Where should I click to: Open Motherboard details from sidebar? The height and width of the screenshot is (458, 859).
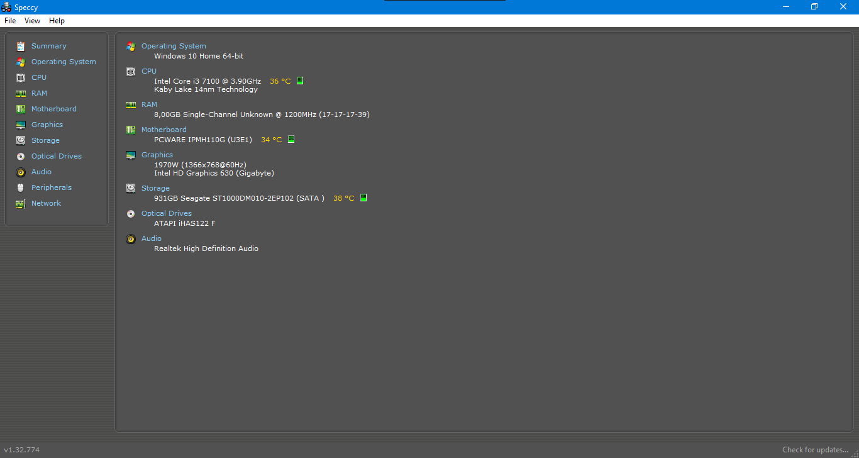tap(54, 109)
